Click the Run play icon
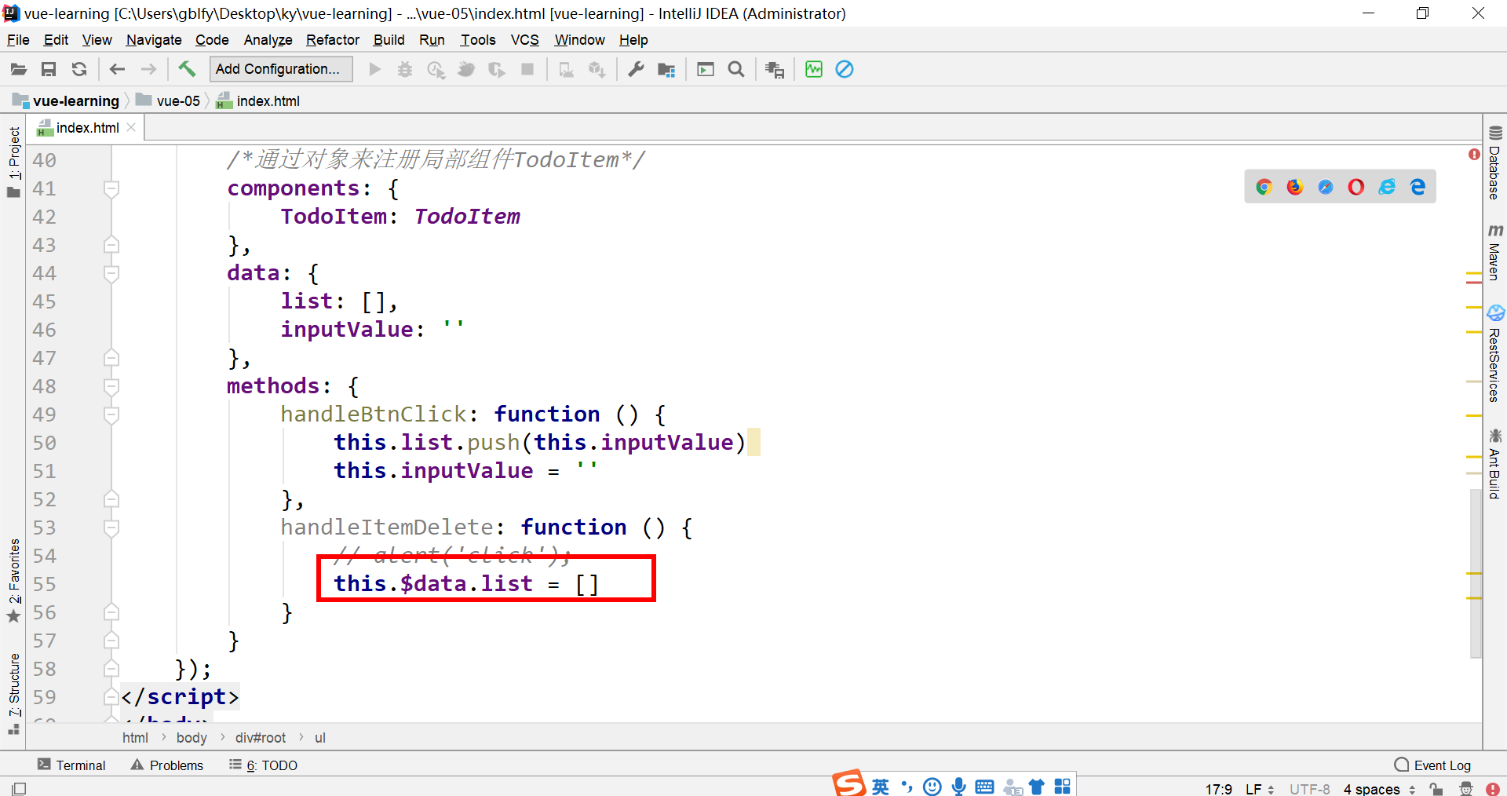1507x796 pixels. click(375, 69)
